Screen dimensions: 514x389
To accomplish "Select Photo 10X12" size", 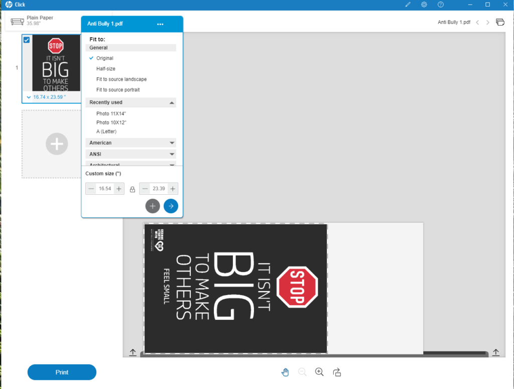I will (x=111, y=122).
